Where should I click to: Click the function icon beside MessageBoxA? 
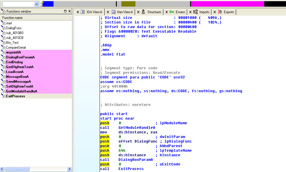pos(3,76)
